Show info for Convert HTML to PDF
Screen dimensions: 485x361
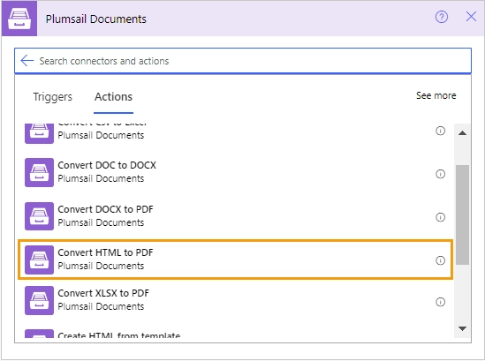[440, 260]
